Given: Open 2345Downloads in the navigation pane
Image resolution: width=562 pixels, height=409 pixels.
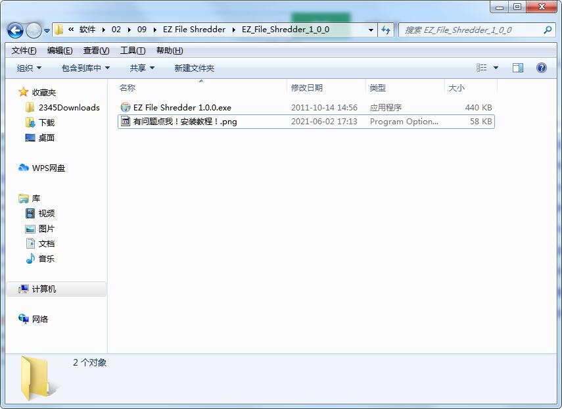Looking at the screenshot, I should coord(69,108).
